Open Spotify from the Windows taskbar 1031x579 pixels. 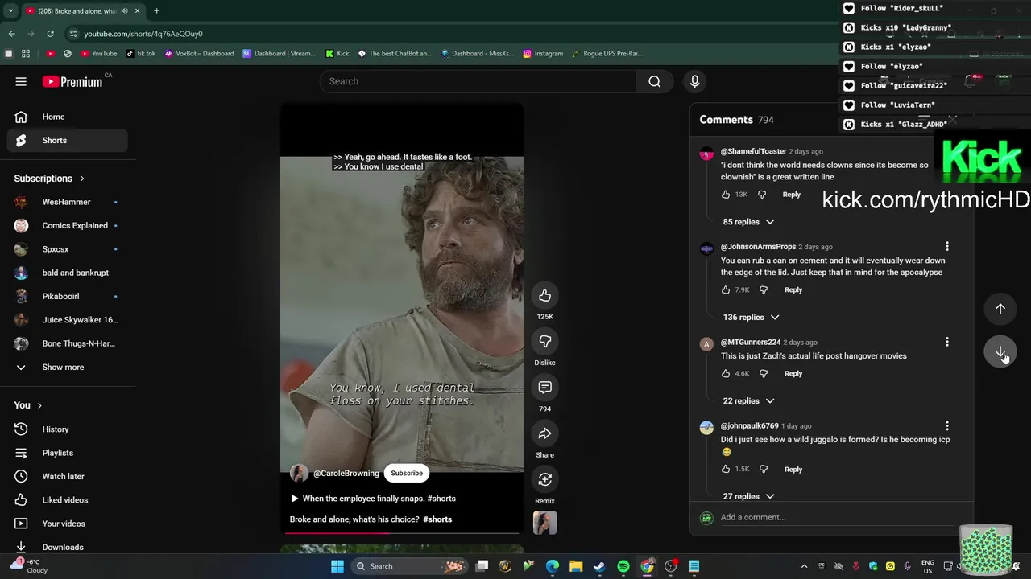click(x=623, y=566)
